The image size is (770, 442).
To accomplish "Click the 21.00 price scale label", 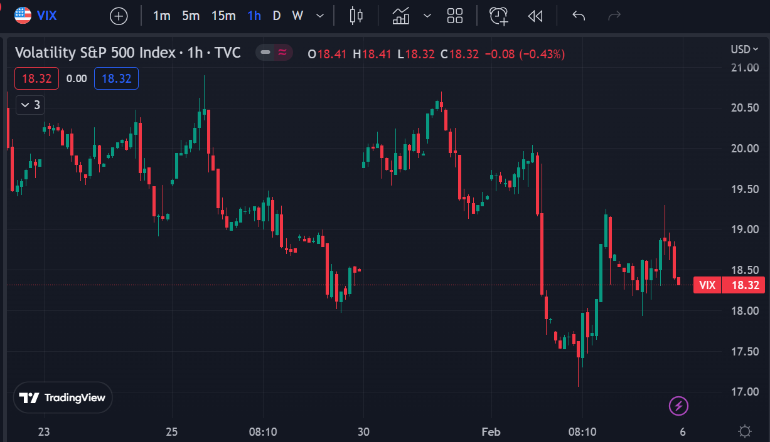I will pos(745,67).
